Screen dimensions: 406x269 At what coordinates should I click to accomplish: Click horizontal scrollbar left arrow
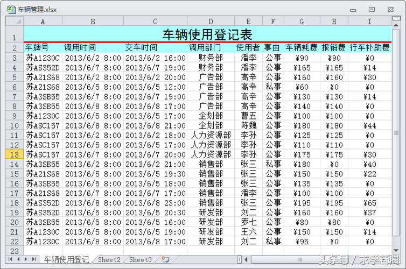pyautogui.click(x=246, y=259)
